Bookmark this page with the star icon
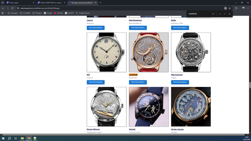This screenshot has height=141, width=251. pos(230,8)
